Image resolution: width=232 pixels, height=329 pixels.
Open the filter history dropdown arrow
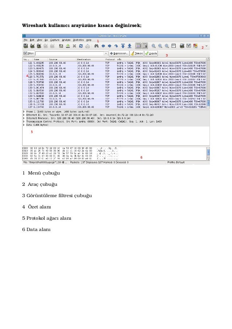click(106, 53)
